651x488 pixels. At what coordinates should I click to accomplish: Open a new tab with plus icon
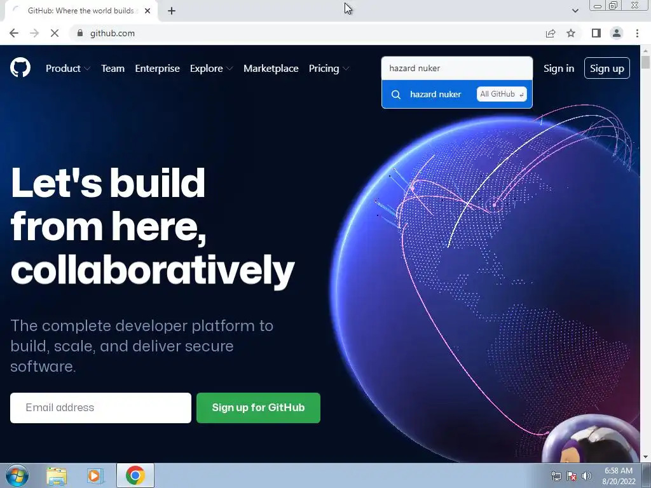[x=172, y=11]
